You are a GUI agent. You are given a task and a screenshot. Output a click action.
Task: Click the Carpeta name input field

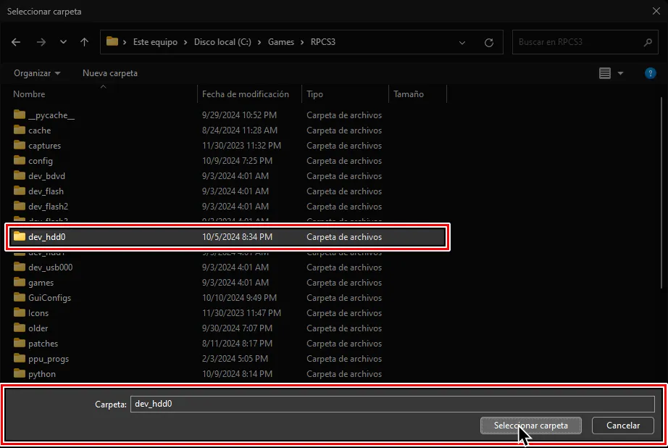click(x=392, y=404)
